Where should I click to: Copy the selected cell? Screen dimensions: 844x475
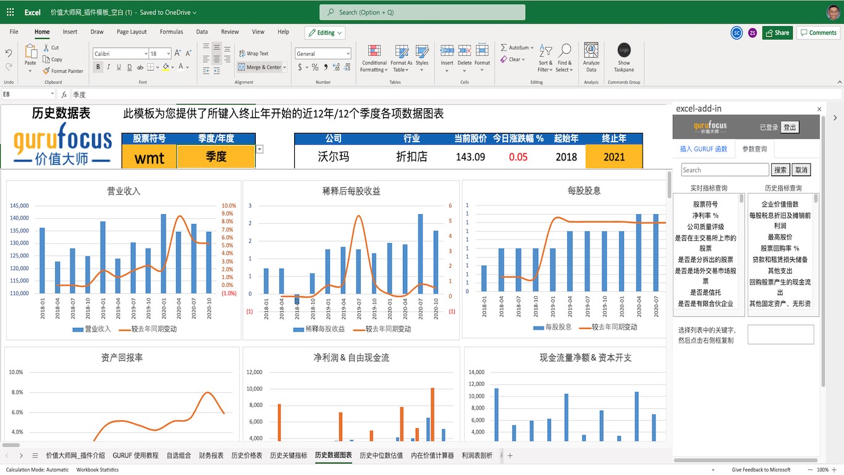point(53,59)
